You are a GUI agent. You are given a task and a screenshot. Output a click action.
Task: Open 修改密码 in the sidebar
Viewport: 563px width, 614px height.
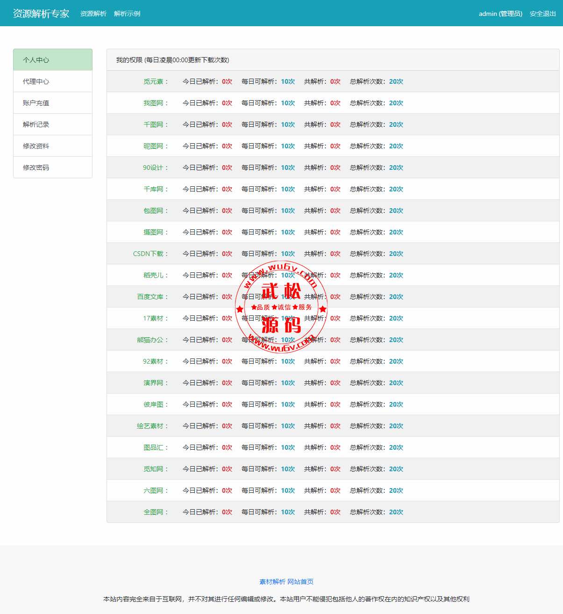53,168
